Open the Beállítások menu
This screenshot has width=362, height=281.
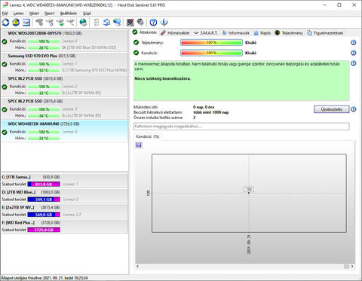[69, 14]
